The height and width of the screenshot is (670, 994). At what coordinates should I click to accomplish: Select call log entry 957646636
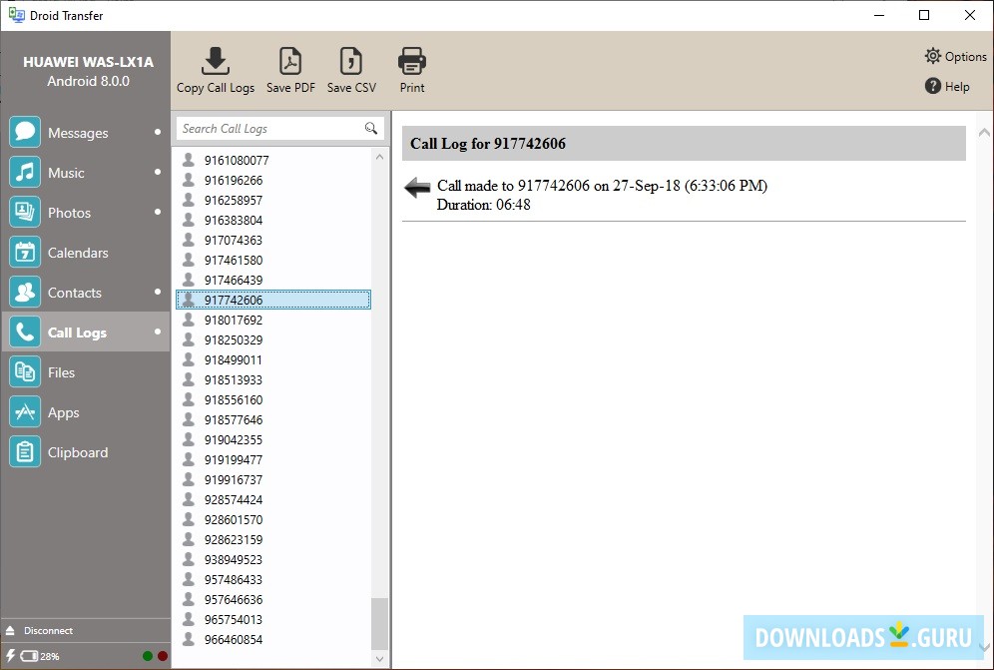(273, 599)
